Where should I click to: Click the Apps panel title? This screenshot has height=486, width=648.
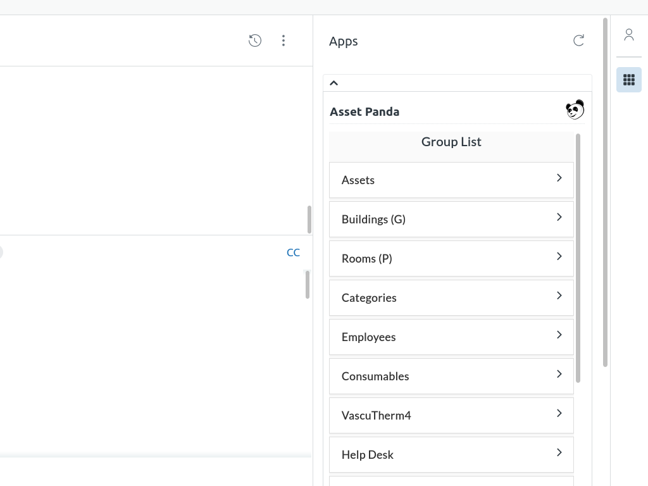pos(344,41)
